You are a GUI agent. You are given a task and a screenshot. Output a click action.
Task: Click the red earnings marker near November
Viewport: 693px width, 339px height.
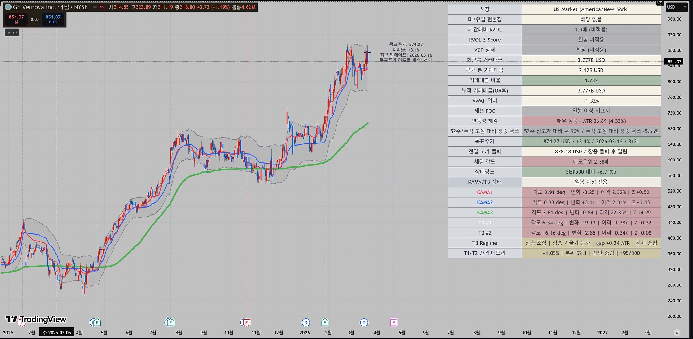click(246, 322)
